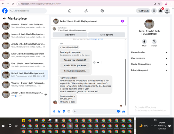Click the Aa message input field

[95, 111]
